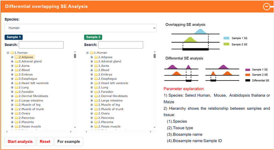Click the Embryo folder icon in Sample 2
Viewport: 274px width, 150px height.
pyautogui.click(x=96, y=75)
